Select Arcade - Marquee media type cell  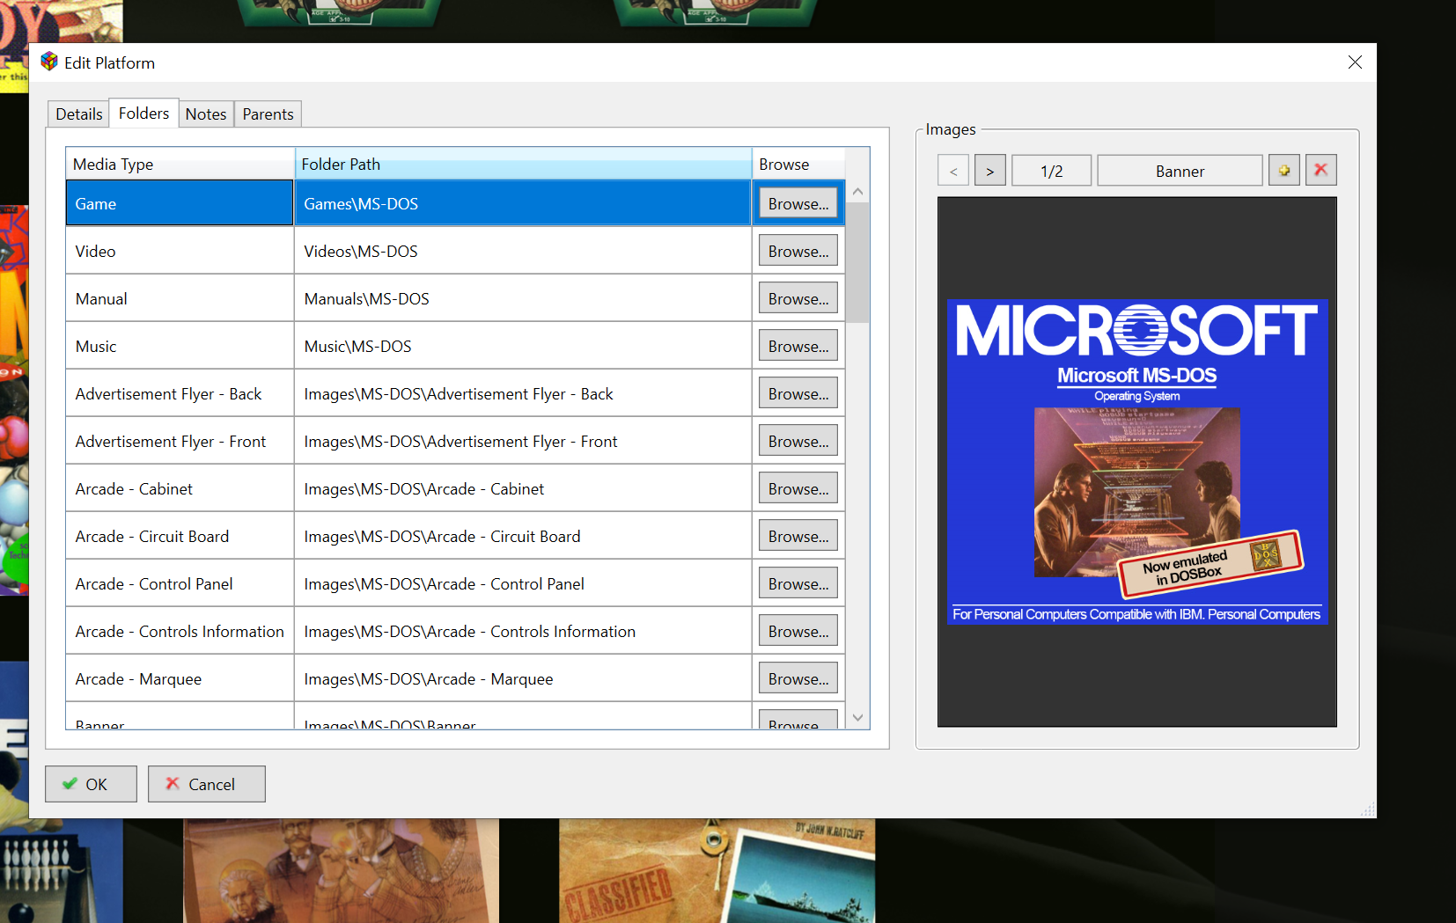(180, 678)
